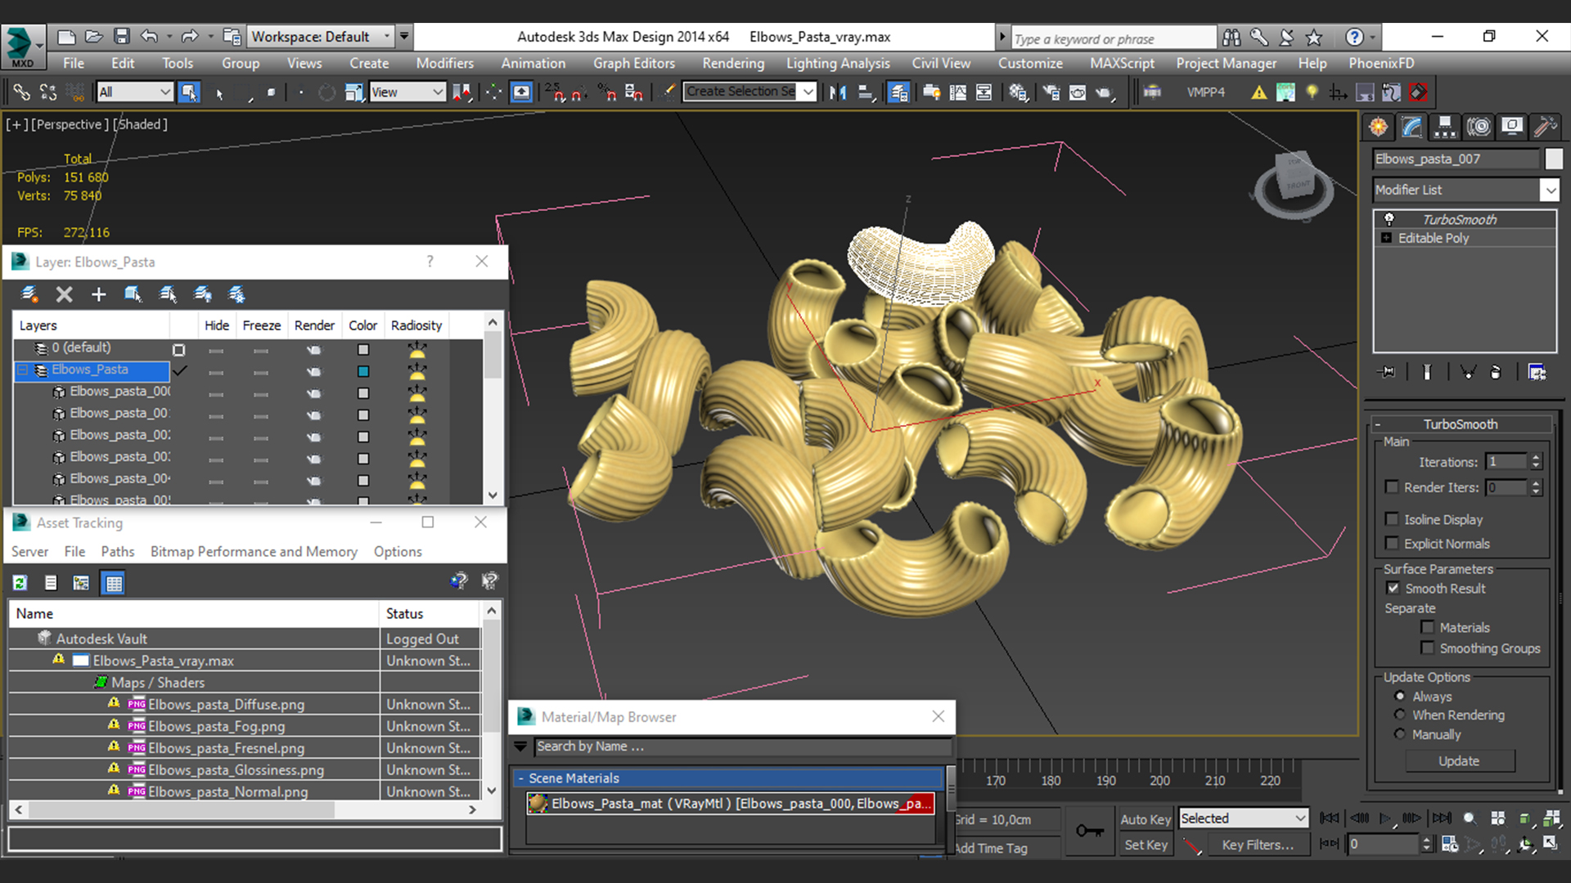Open the Selected key filter dropdown
The width and height of the screenshot is (1571, 883).
[x=1243, y=818]
